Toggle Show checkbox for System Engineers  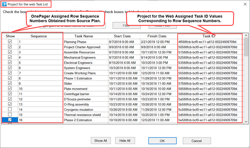coord(10,67)
